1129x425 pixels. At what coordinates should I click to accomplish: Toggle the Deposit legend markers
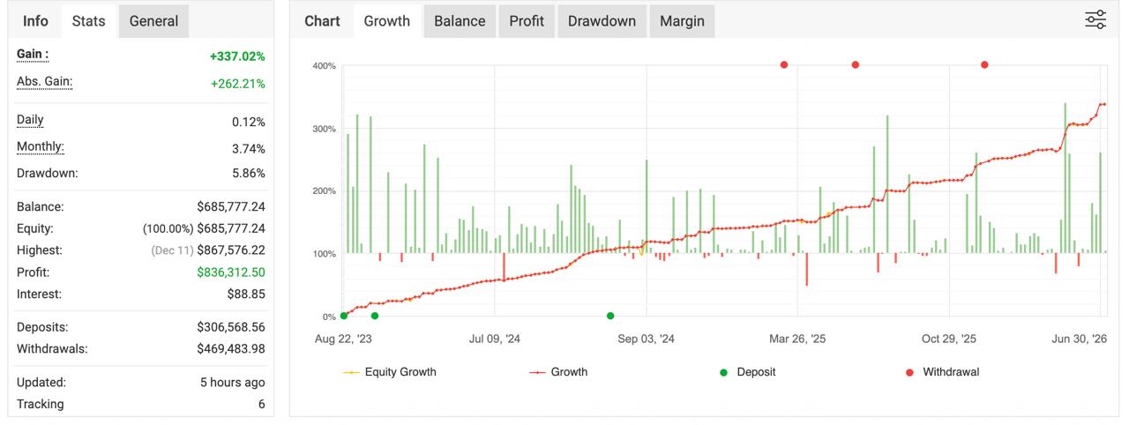[747, 372]
